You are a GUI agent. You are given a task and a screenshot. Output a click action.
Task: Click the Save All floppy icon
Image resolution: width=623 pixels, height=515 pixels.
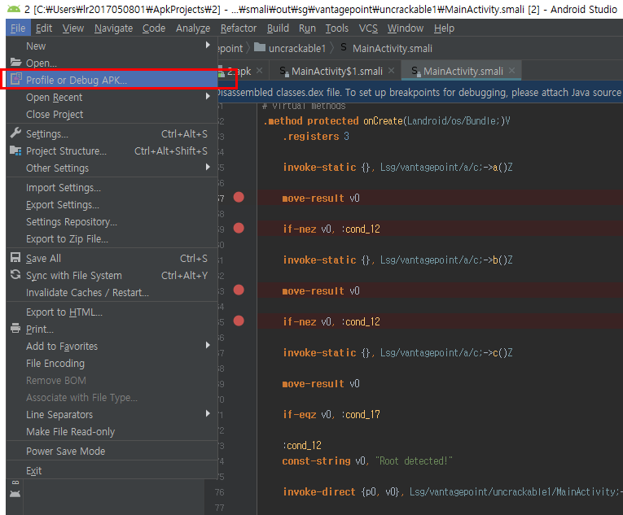pyautogui.click(x=15, y=258)
